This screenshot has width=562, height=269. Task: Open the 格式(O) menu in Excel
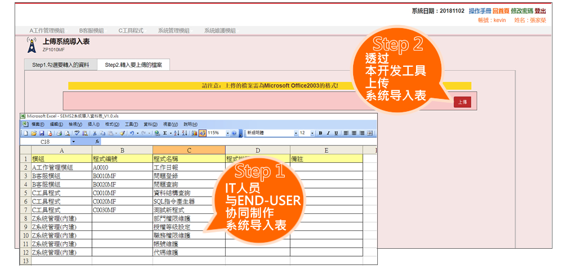[x=112, y=124]
